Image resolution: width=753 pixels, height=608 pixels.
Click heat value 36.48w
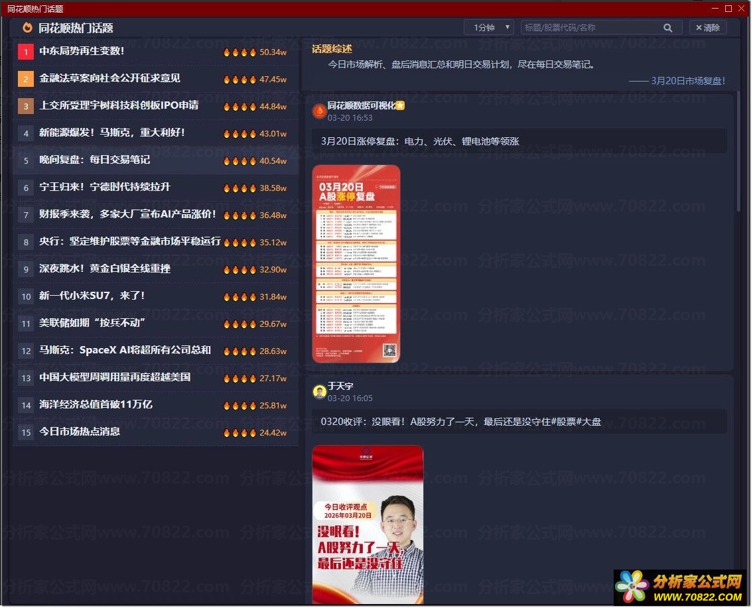(x=274, y=215)
